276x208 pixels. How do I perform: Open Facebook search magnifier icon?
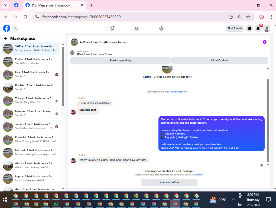[x=15, y=28]
